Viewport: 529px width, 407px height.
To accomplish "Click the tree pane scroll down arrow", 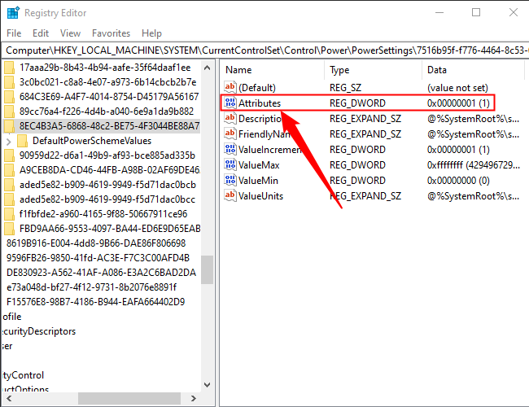I will coord(208,385).
